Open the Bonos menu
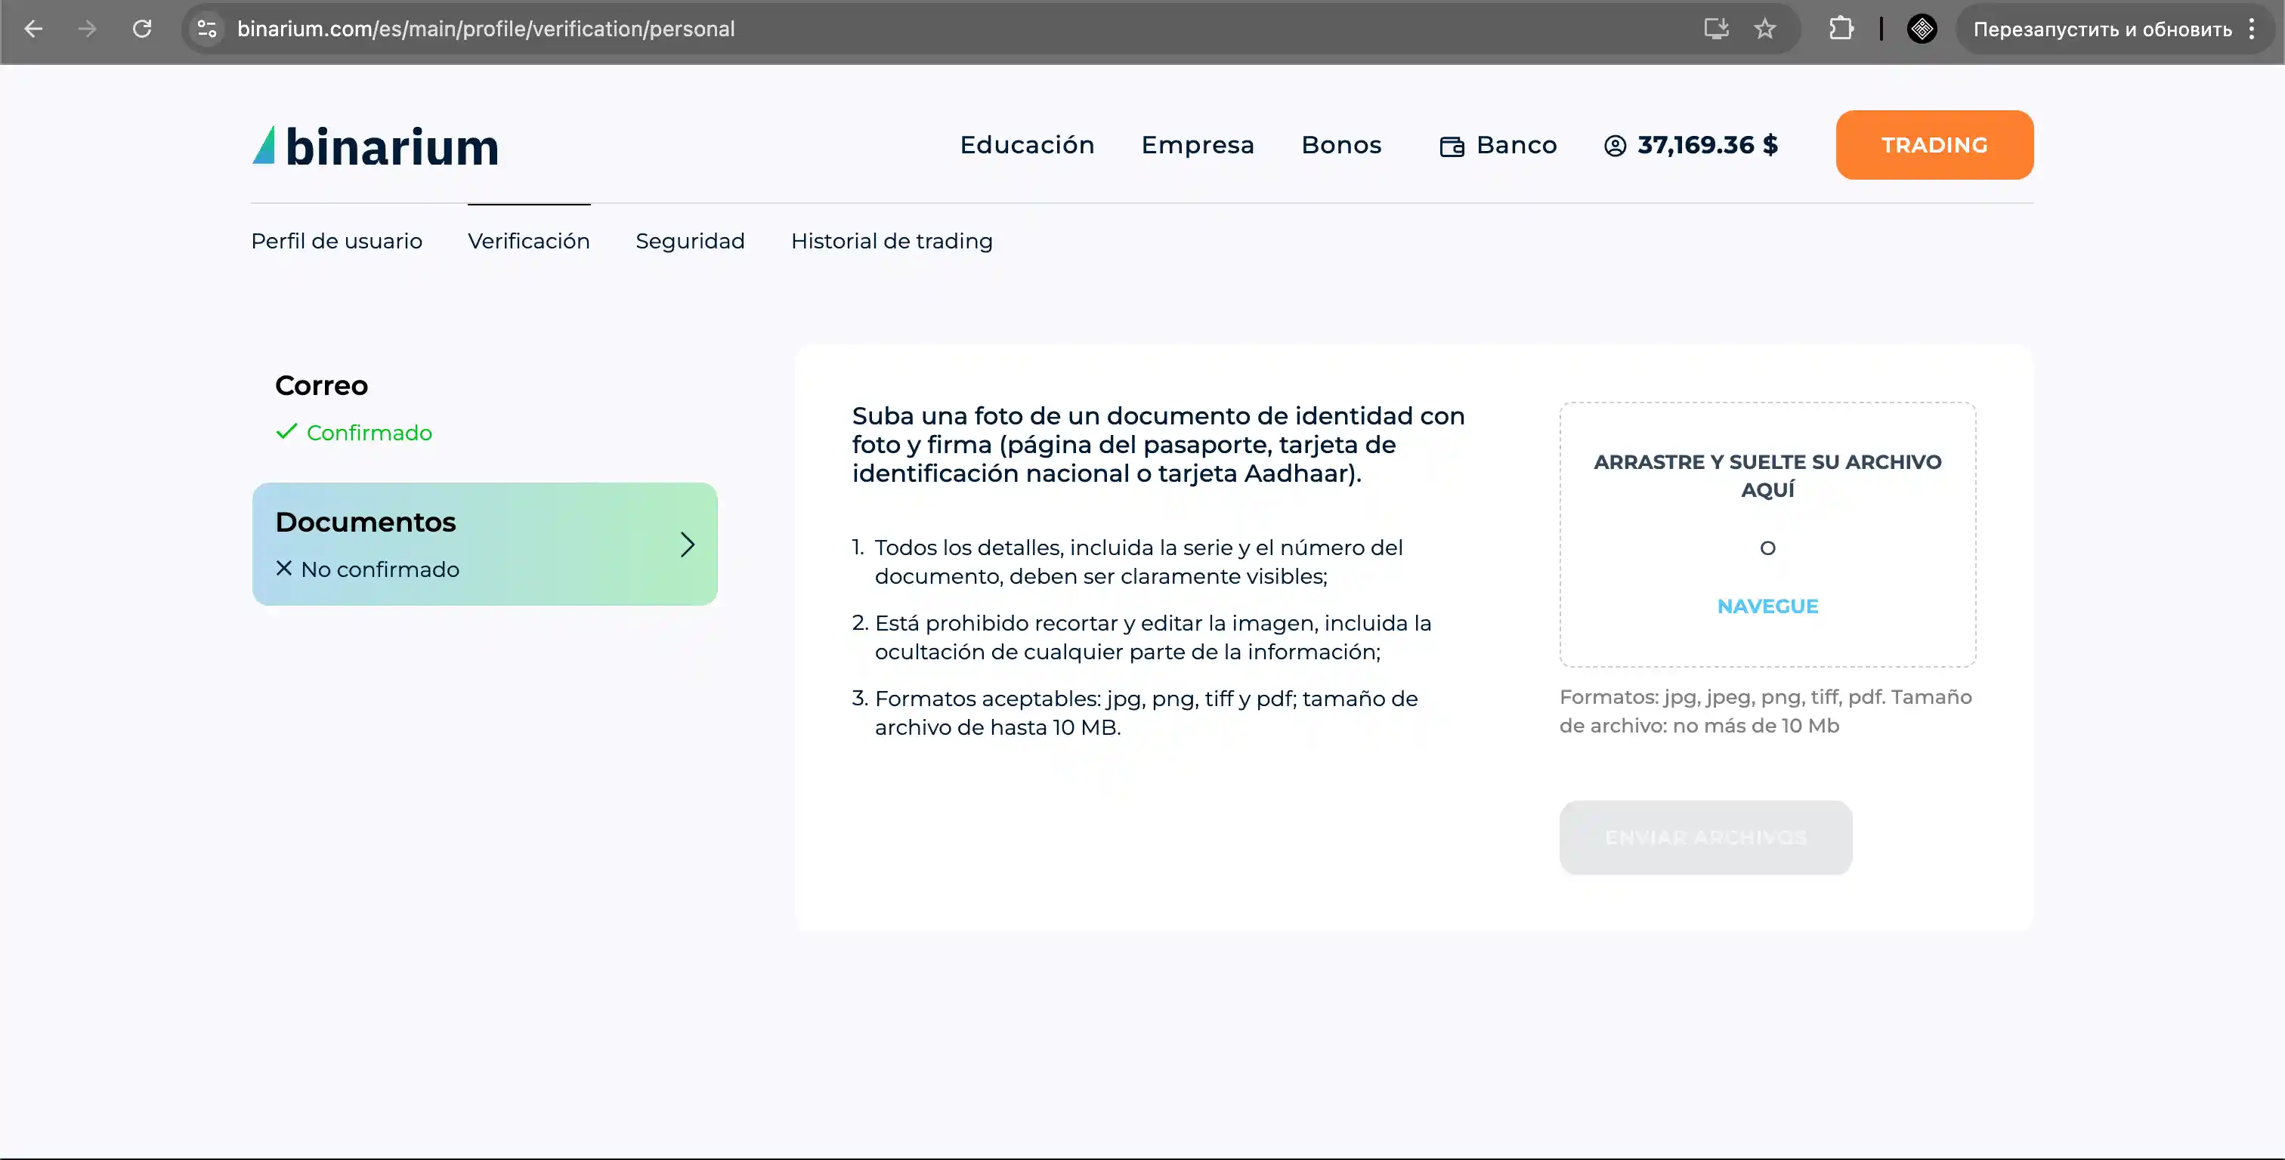This screenshot has width=2285, height=1160. click(1341, 144)
